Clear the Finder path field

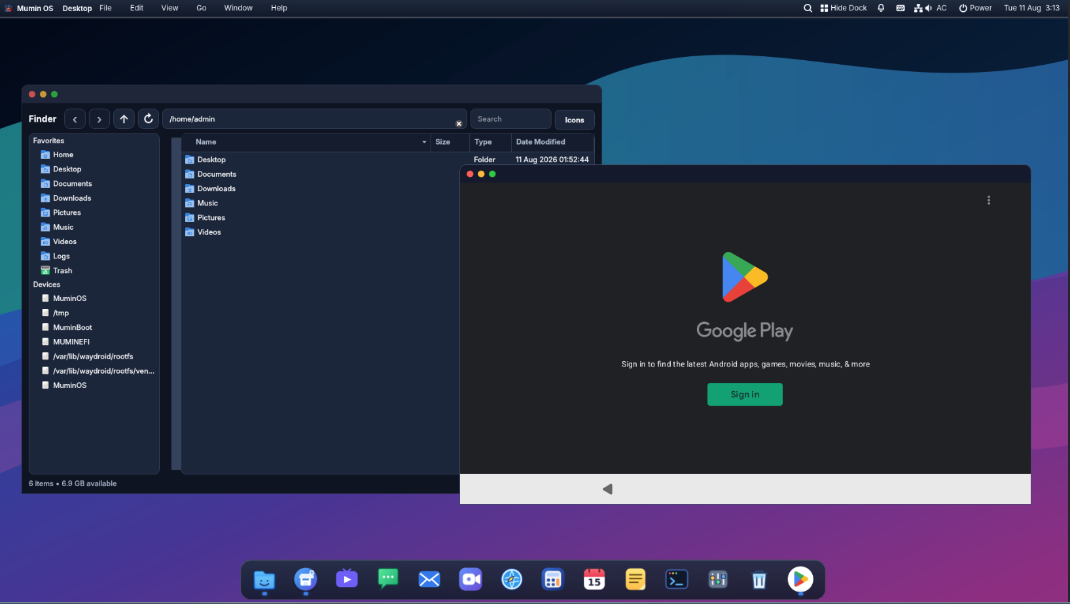pyautogui.click(x=459, y=124)
